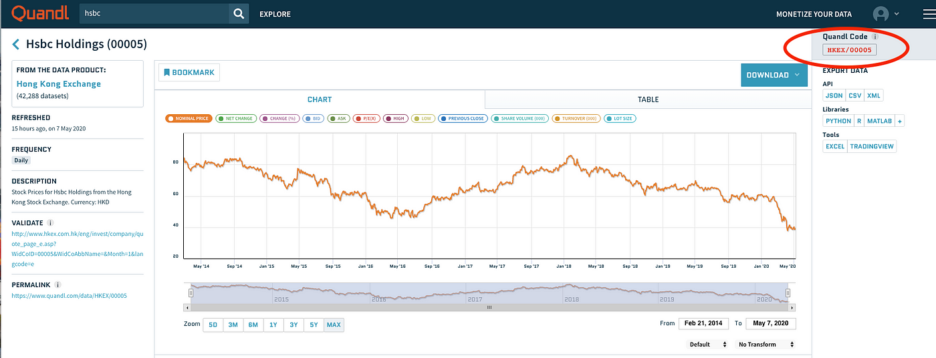Viewport: 936px width, 358px height.
Task: Open the user account avatar menu
Action: click(x=881, y=14)
